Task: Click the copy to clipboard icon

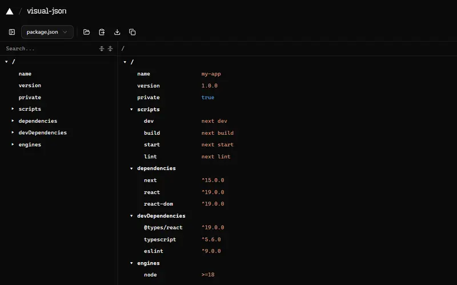Action: pos(133,32)
